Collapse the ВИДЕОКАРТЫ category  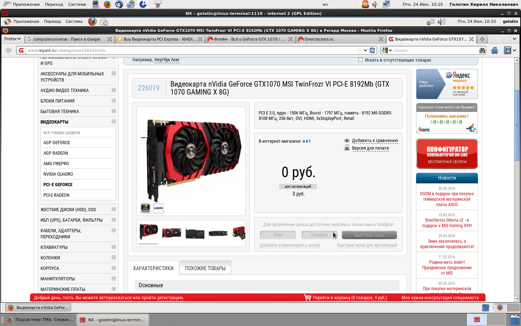pyautogui.click(x=114, y=122)
